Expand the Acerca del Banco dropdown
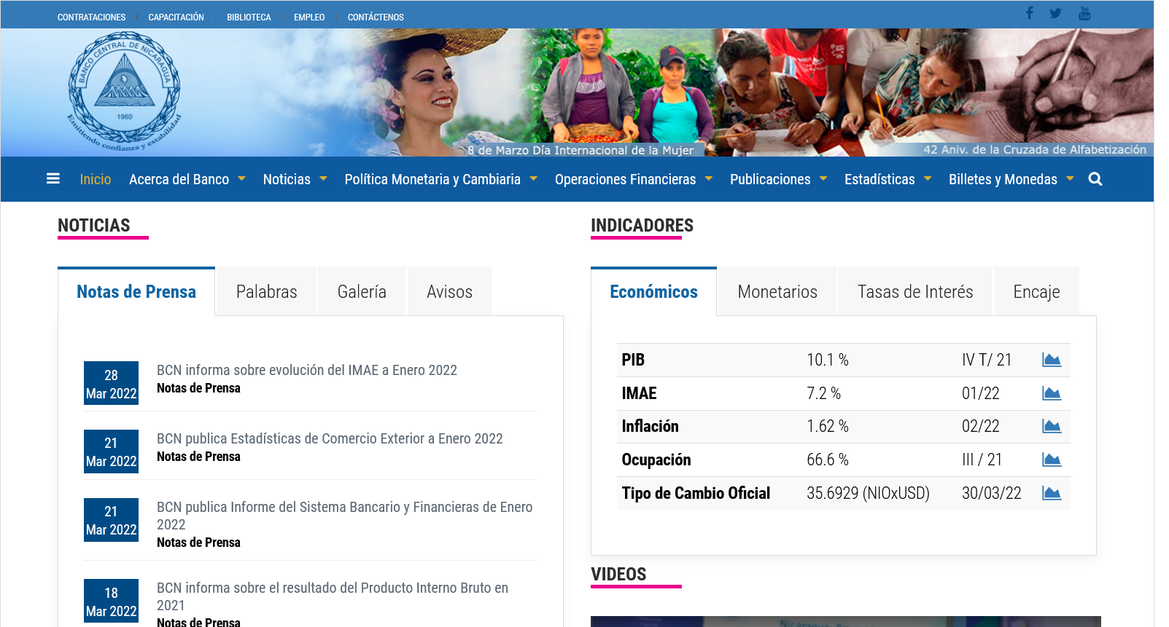This screenshot has width=1169, height=627. click(187, 179)
